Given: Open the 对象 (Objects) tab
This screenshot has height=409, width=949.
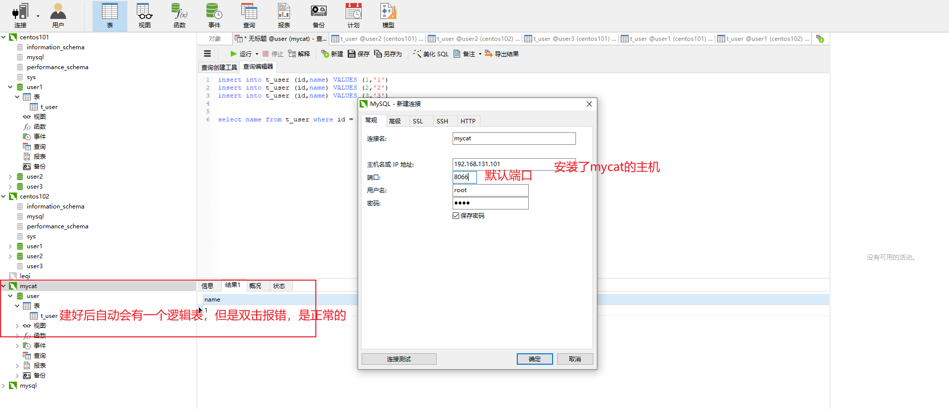Looking at the screenshot, I should point(215,39).
